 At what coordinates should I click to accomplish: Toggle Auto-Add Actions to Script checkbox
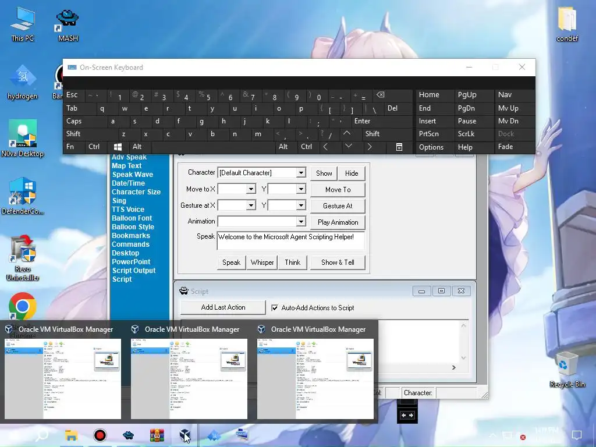pyautogui.click(x=275, y=308)
